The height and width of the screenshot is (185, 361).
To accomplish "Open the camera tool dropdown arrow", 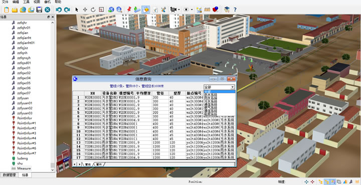I will pyautogui.click(x=179, y=10).
